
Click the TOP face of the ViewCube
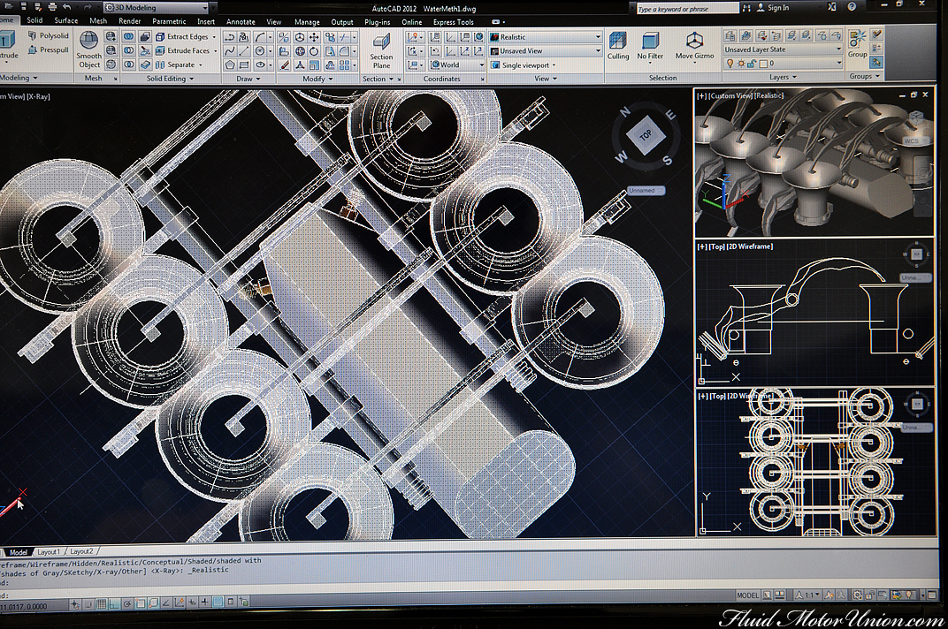(646, 136)
